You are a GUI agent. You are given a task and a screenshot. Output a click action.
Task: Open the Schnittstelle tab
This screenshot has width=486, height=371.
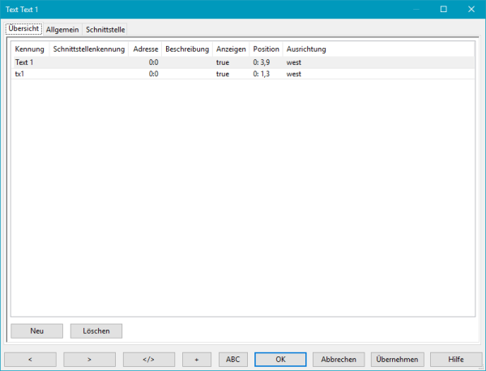pyautogui.click(x=105, y=29)
